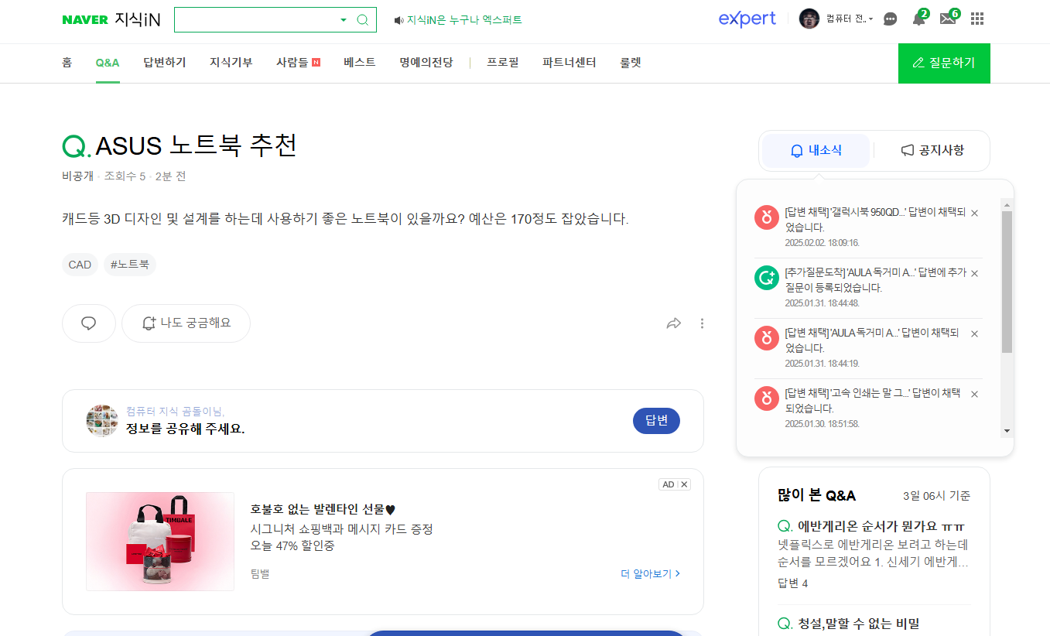Open the mail envelope icon
The width and height of the screenshot is (1050, 636).
point(948,19)
